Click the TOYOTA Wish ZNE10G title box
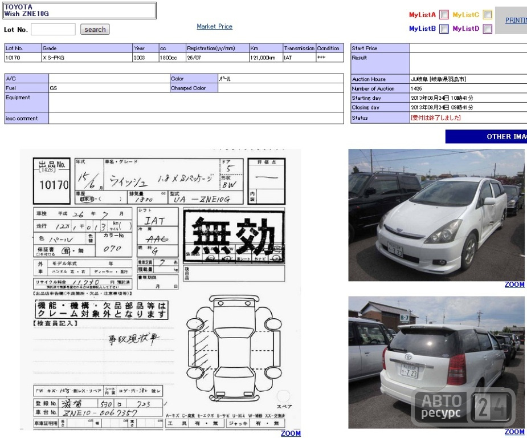The height and width of the screenshot is (438, 527). (x=79, y=10)
